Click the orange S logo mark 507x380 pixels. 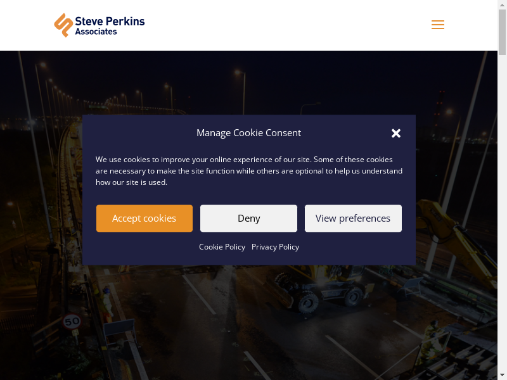(63, 25)
